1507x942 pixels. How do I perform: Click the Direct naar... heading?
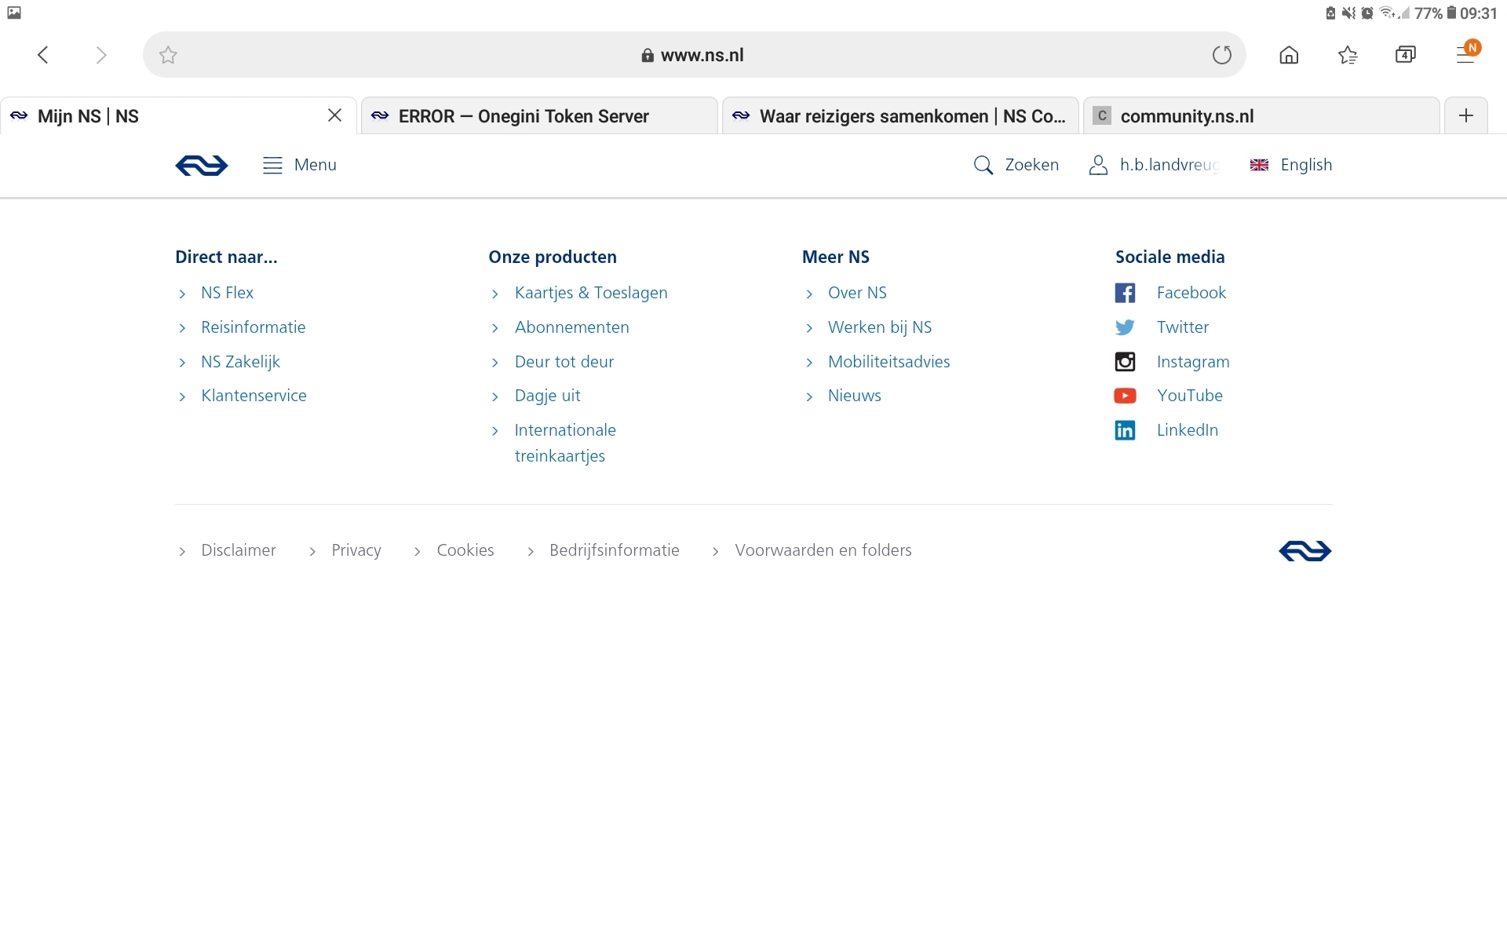(x=226, y=257)
